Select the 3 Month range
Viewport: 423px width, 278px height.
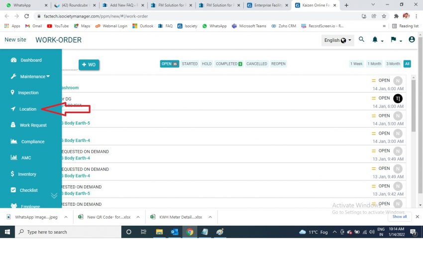[x=393, y=64]
